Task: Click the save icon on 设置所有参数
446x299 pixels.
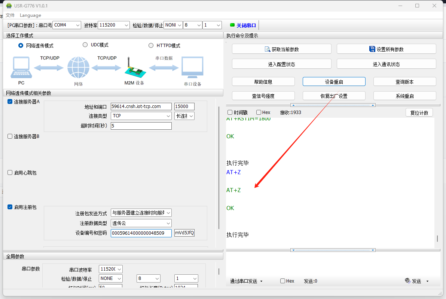Action: pyautogui.click(x=372, y=49)
